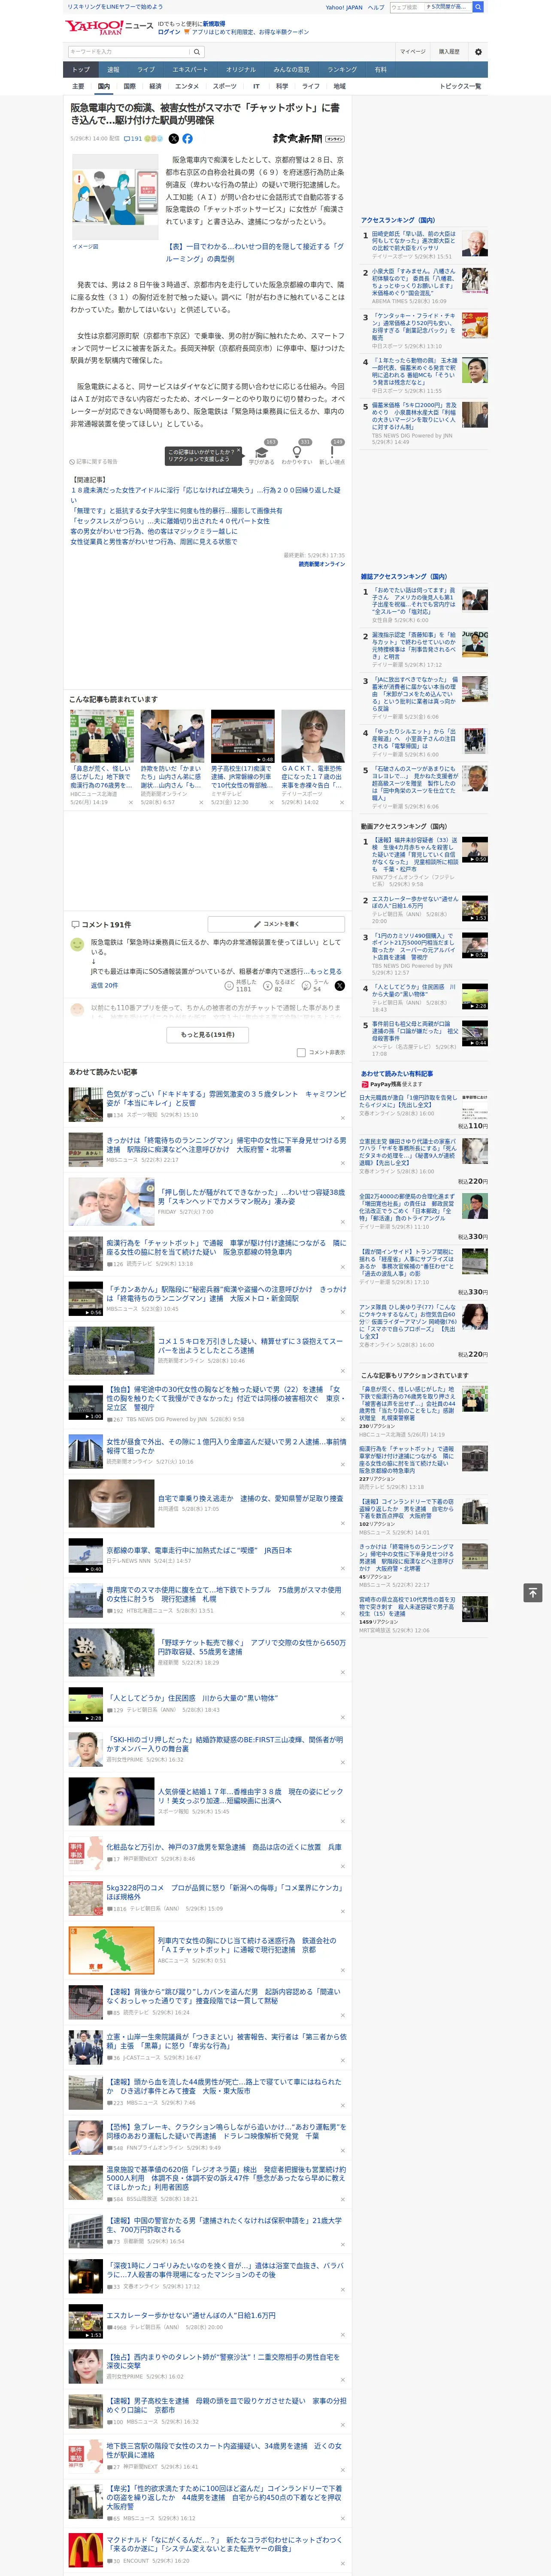Open the Yahoo! JAPAN logo link

(x=95, y=27)
